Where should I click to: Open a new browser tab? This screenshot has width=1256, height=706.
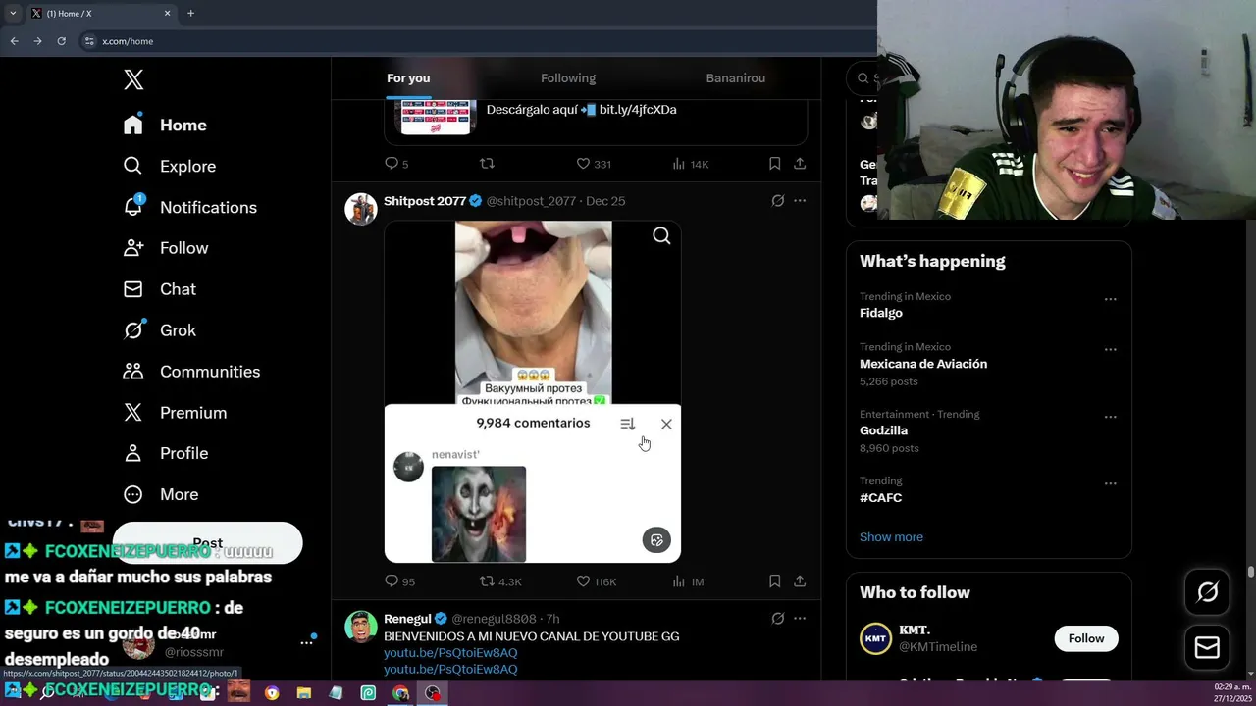(190, 13)
